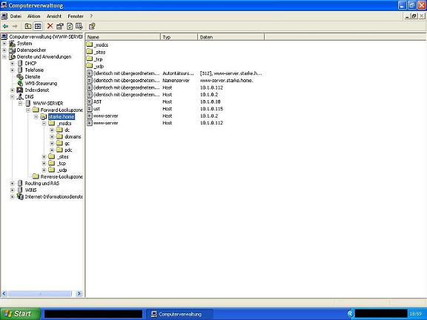427x320 pixels.
Task: Click the Refresh toolbar icon
Action: [70, 26]
